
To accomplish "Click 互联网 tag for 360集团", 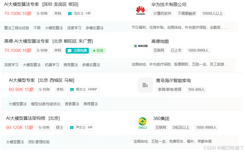I will tap(161, 127).
